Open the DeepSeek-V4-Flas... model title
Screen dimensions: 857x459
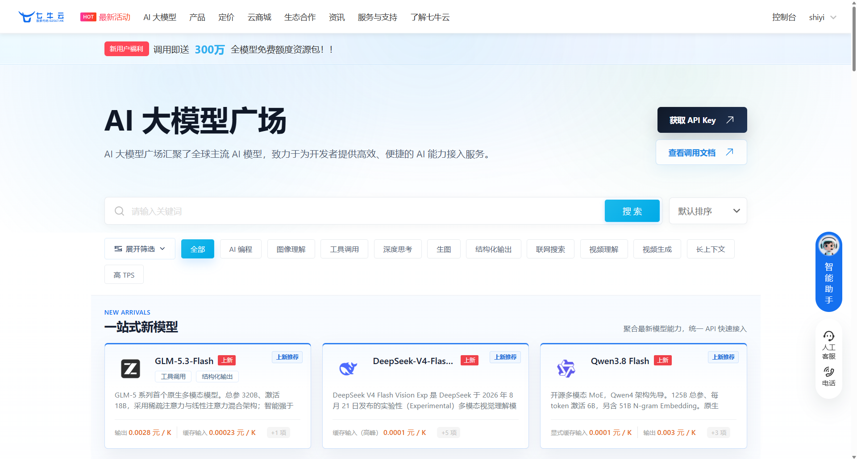413,361
